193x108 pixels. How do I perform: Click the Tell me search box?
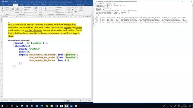point(64,5)
